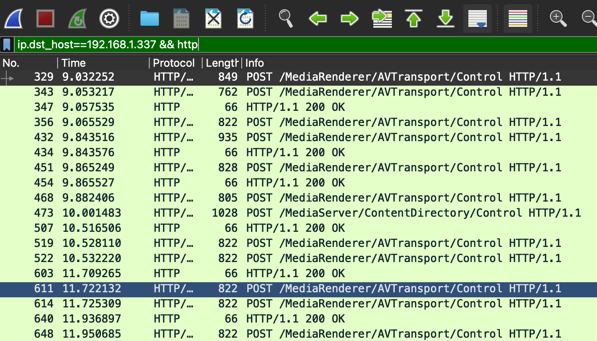Click inside the display filter field

294,44
